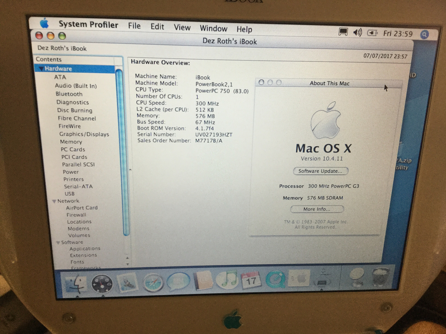Open System Preferences from the Dock
The width and height of the screenshot is (446, 334).
click(x=299, y=279)
